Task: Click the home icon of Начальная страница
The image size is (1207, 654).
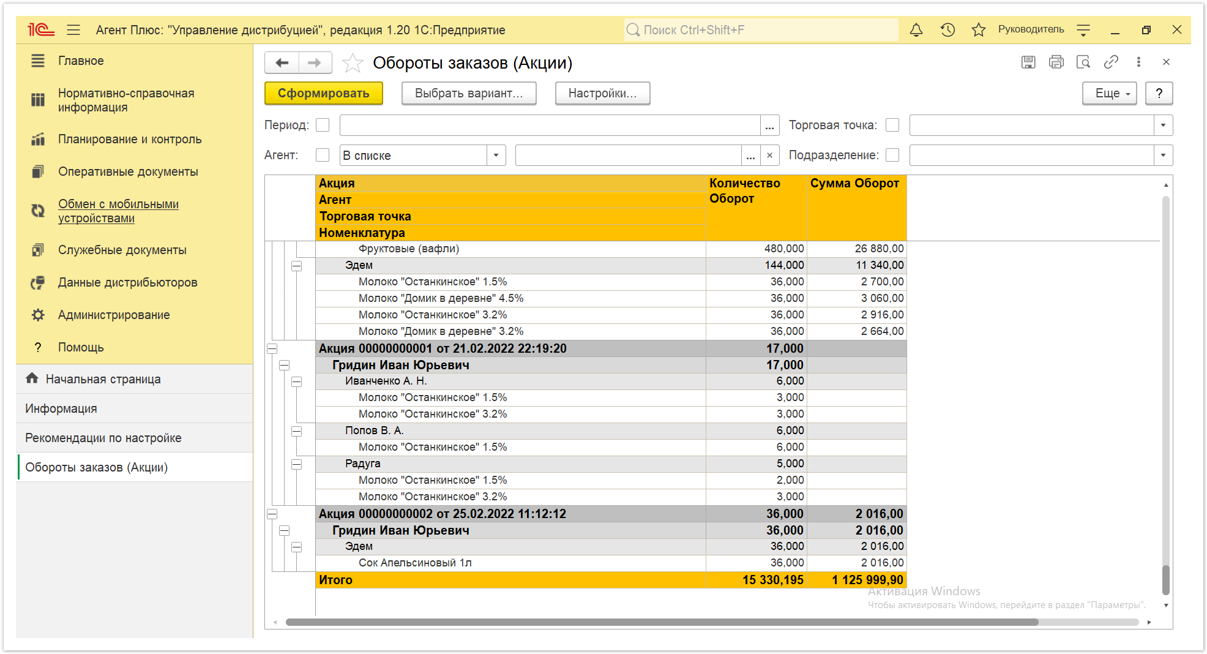Action: point(32,378)
